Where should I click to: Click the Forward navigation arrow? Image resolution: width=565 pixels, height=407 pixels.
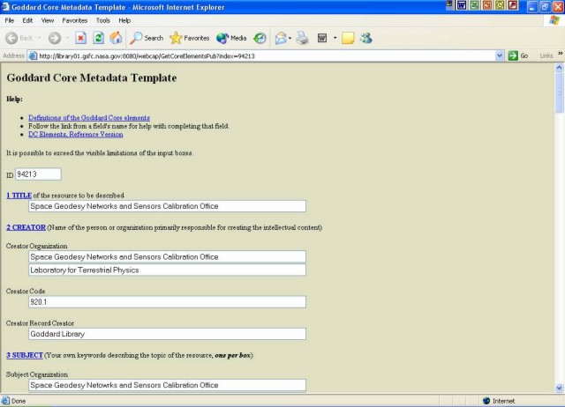point(55,38)
